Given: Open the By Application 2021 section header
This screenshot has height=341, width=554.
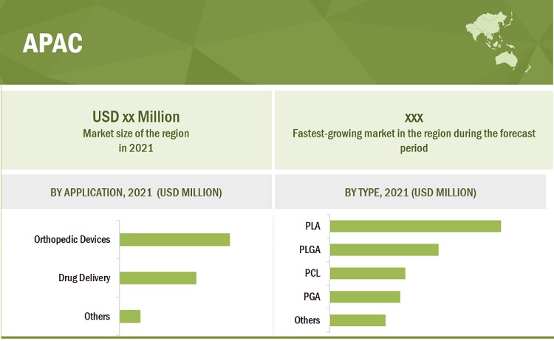Looking at the screenshot, I should coord(136,193).
